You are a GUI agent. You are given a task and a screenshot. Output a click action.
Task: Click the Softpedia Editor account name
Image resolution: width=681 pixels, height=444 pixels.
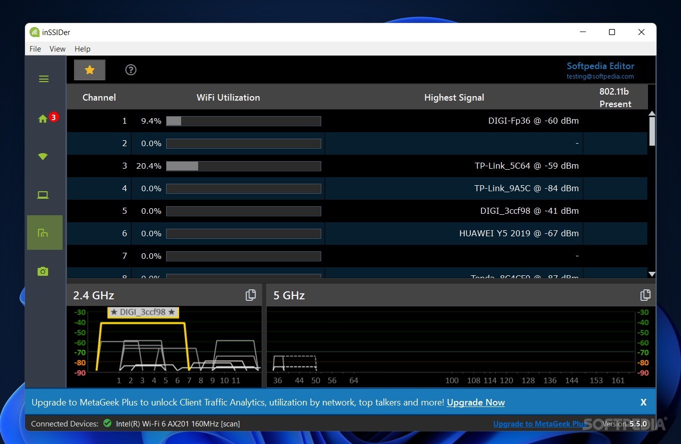click(x=600, y=66)
